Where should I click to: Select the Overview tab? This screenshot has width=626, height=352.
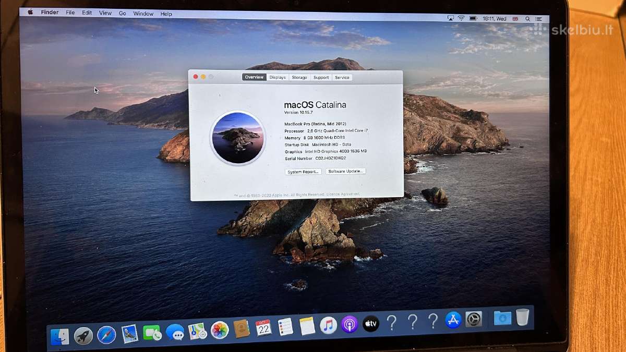254,77
